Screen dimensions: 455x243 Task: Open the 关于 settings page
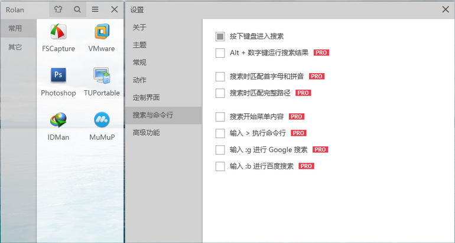coord(164,28)
